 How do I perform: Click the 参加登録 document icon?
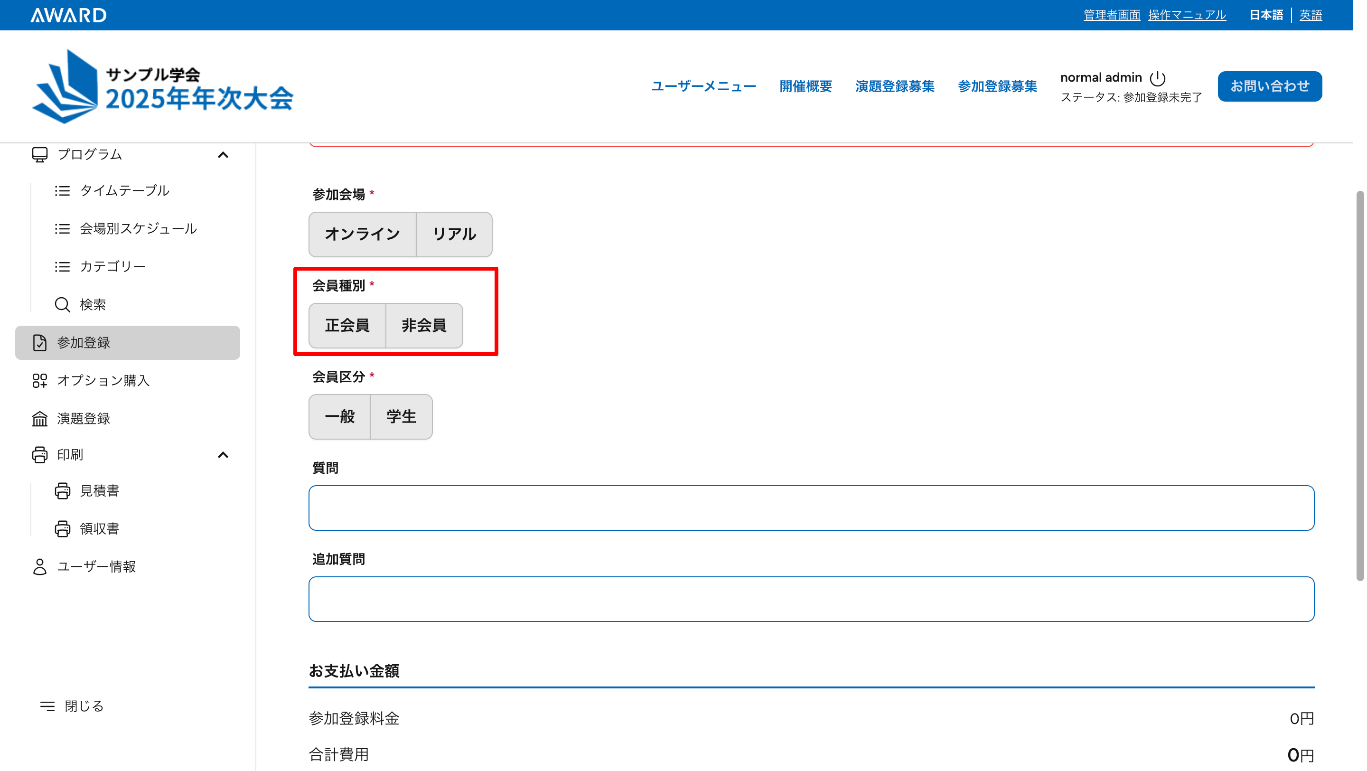[40, 343]
